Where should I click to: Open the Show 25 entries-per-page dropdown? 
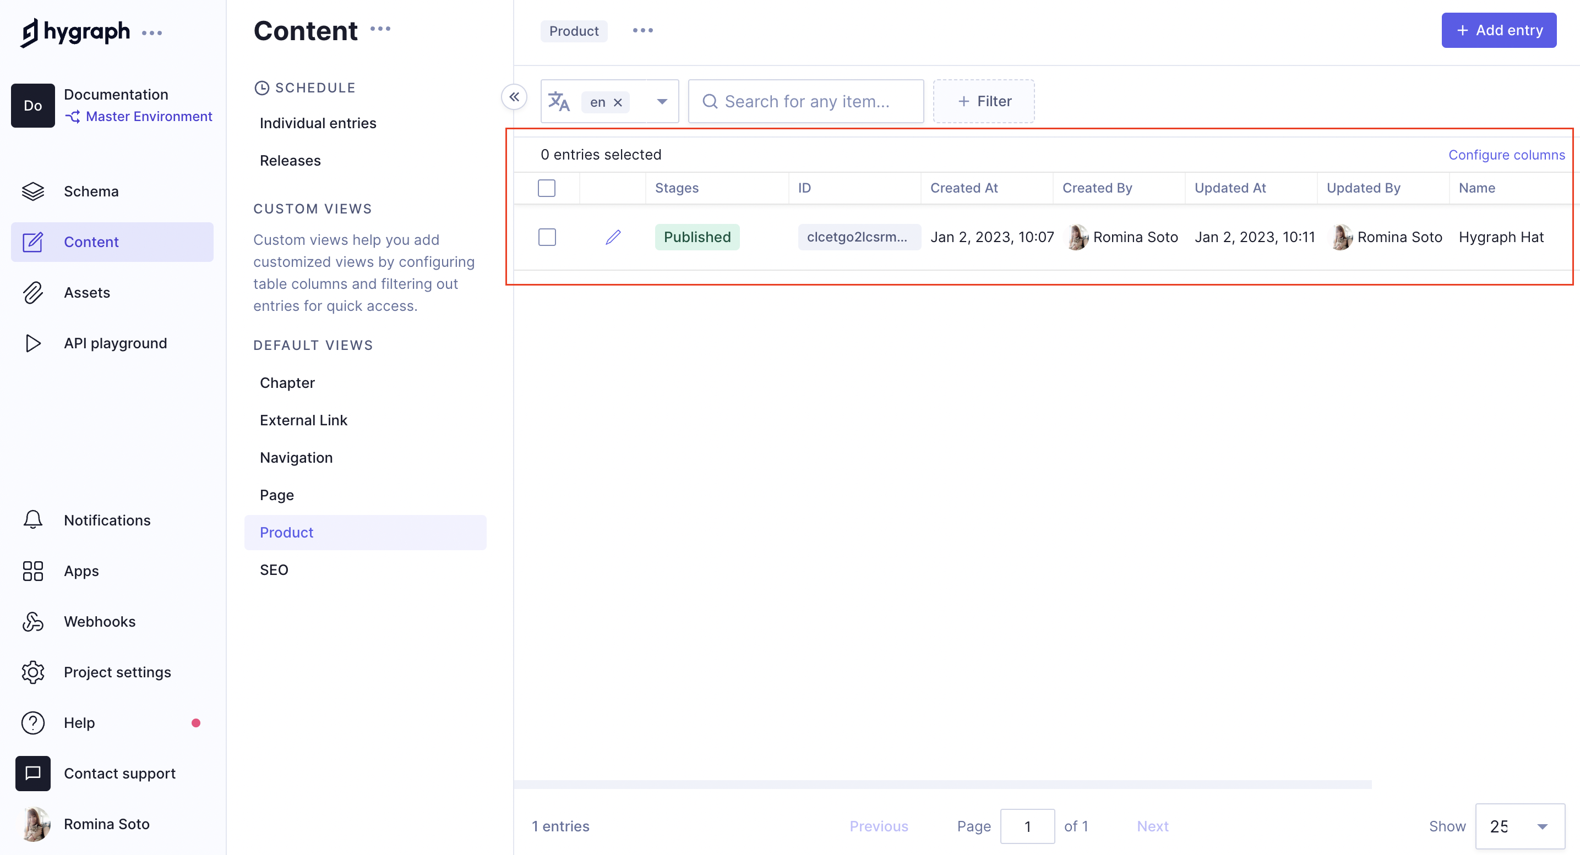point(1519,826)
